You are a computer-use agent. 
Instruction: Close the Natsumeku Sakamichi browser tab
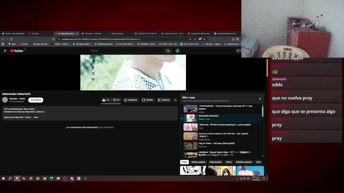77,34
